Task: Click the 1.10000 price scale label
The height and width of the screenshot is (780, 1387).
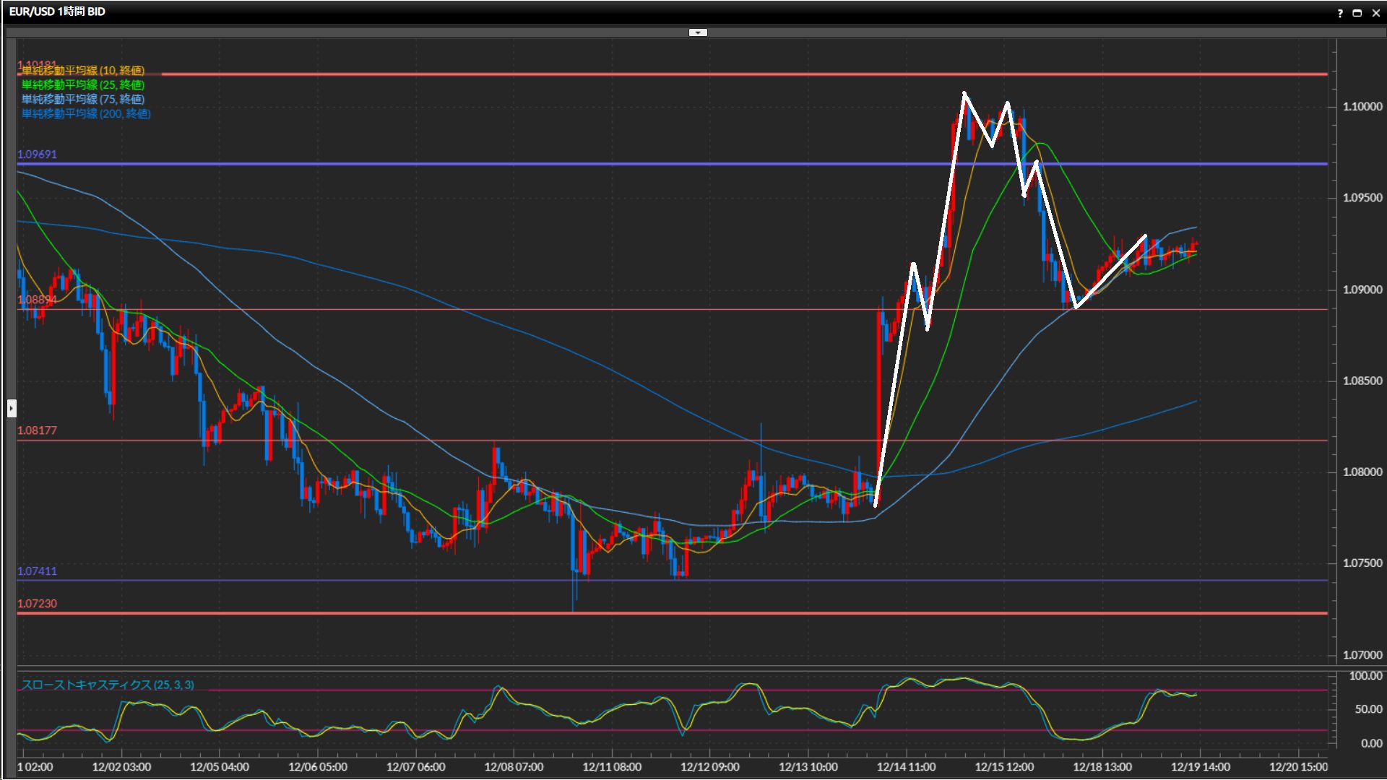Action: (1362, 106)
